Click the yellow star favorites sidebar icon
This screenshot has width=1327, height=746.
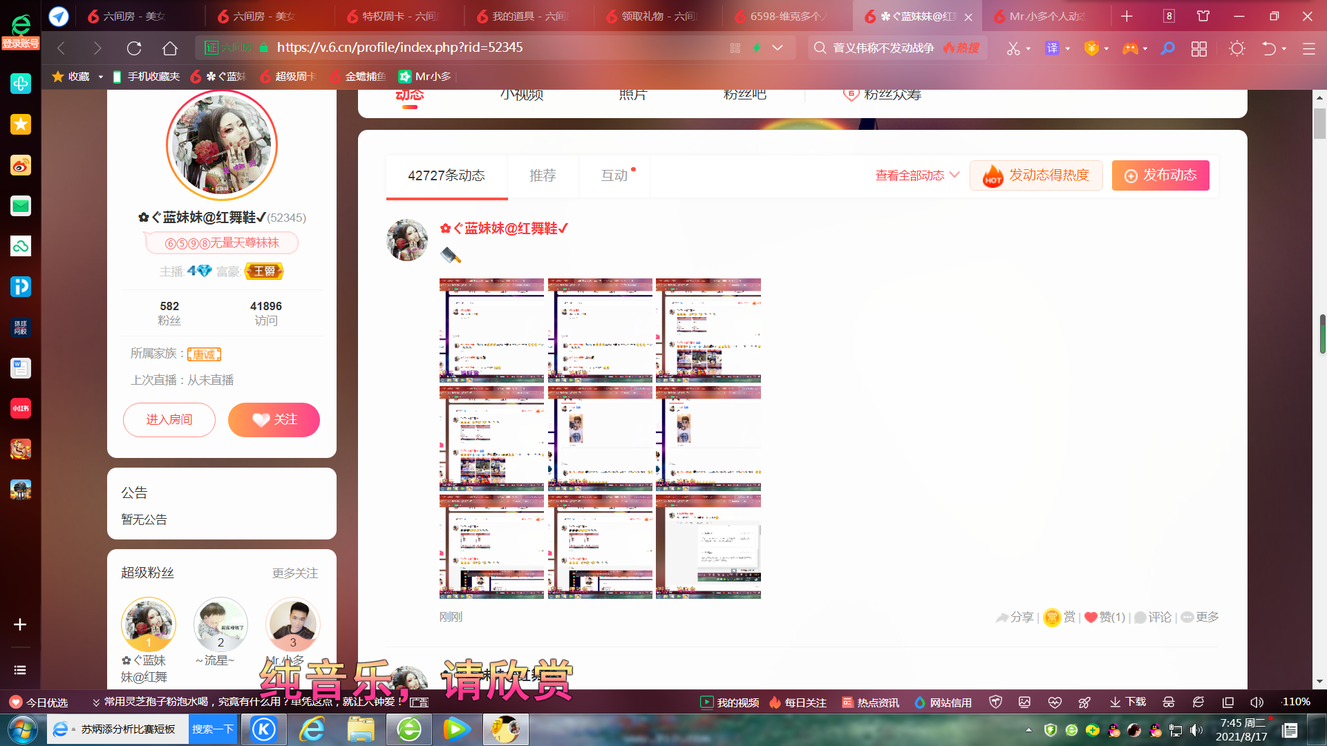21,124
